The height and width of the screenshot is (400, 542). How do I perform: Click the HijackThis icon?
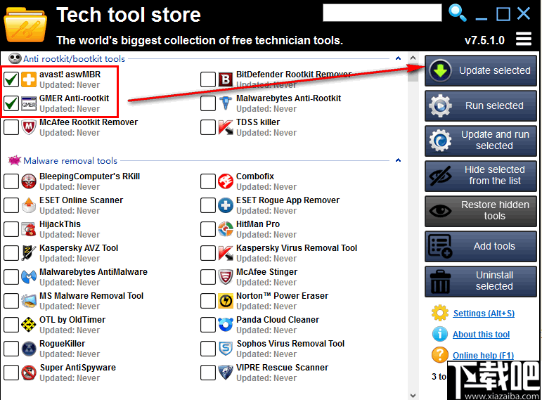click(29, 229)
